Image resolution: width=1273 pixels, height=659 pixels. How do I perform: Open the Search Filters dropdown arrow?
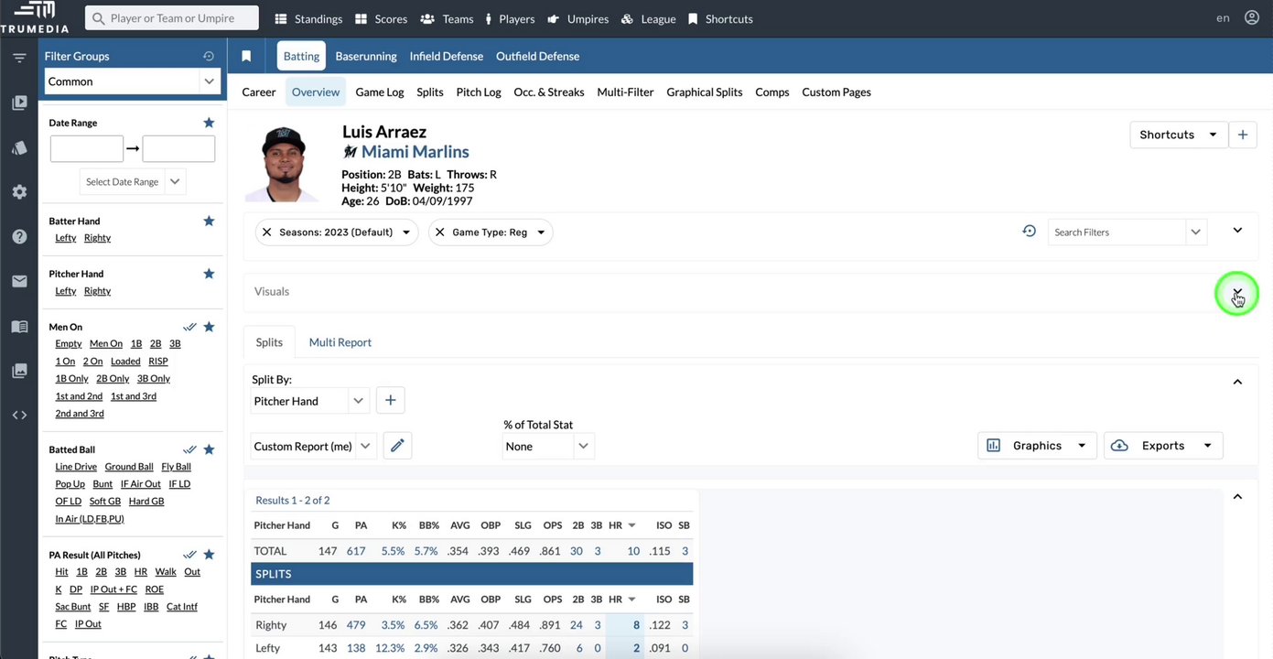tap(1195, 232)
